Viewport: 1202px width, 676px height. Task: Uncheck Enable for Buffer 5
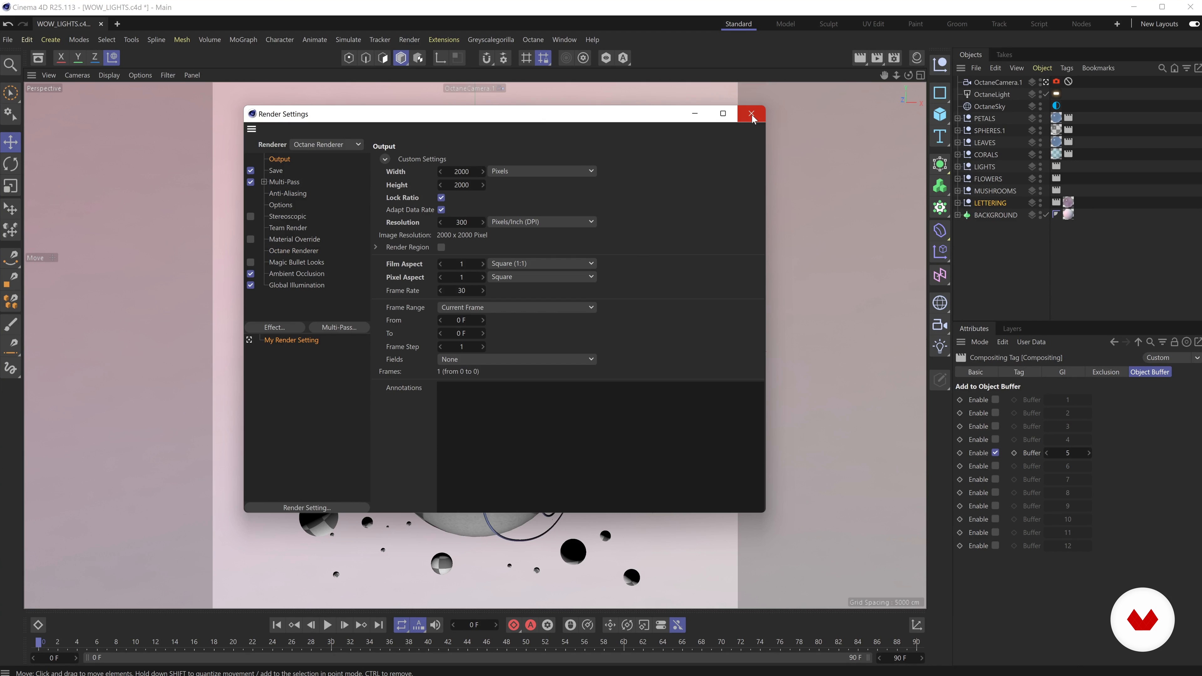point(995,453)
